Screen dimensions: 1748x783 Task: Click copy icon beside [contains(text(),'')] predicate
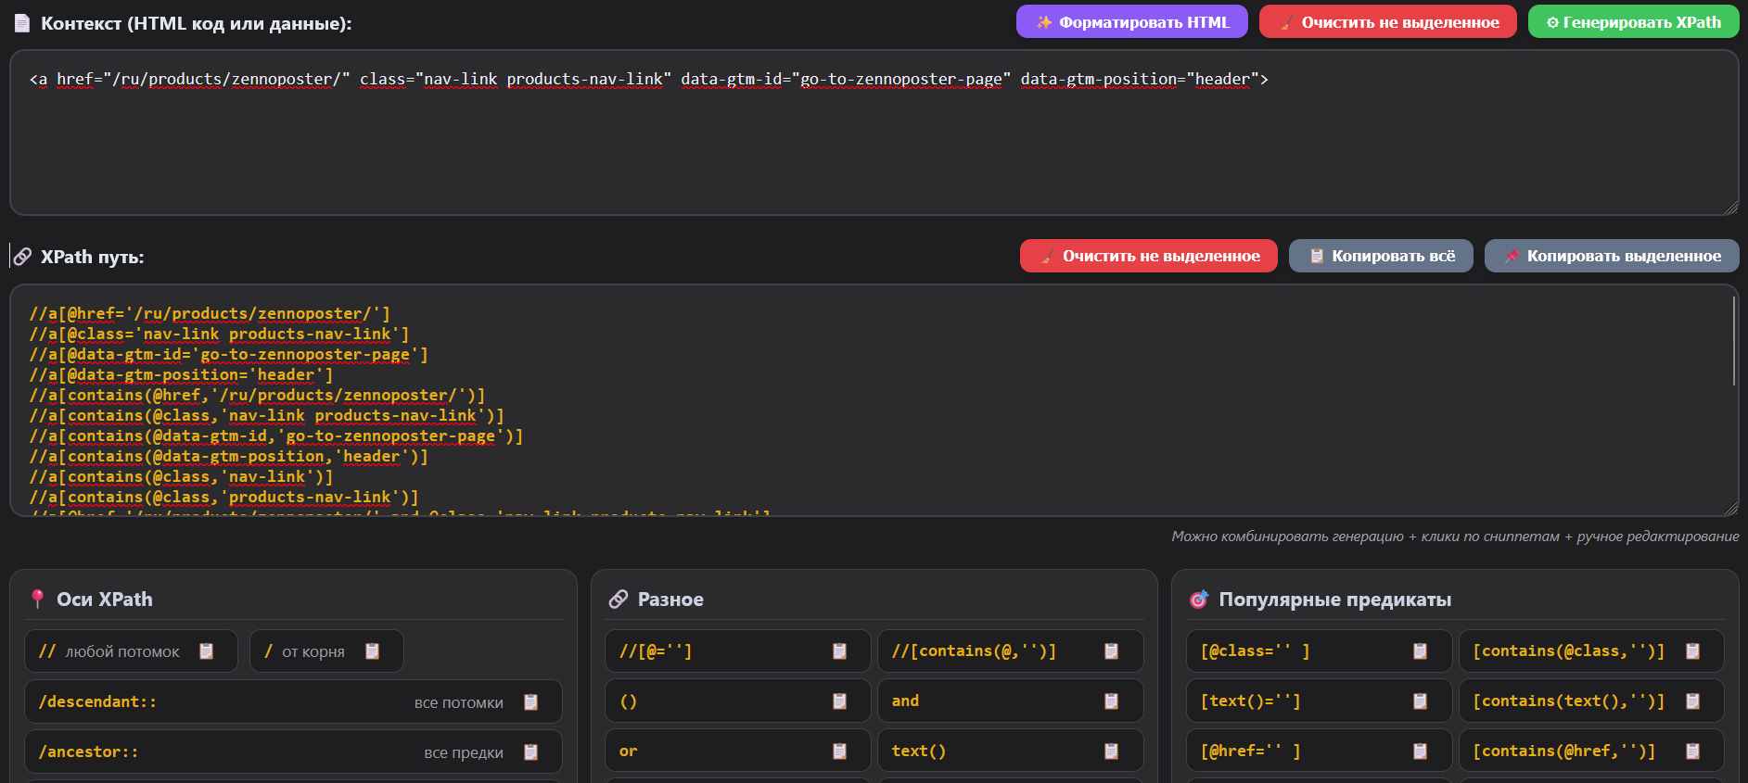pyautogui.click(x=1692, y=701)
